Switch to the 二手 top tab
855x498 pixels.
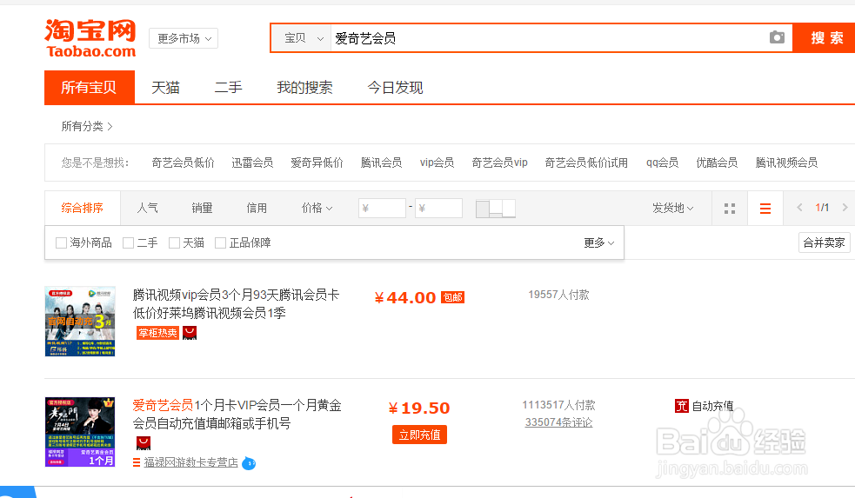click(x=228, y=87)
